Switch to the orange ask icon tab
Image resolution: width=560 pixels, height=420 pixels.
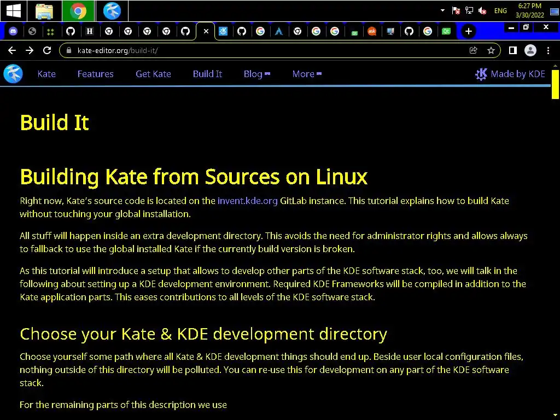(372, 31)
